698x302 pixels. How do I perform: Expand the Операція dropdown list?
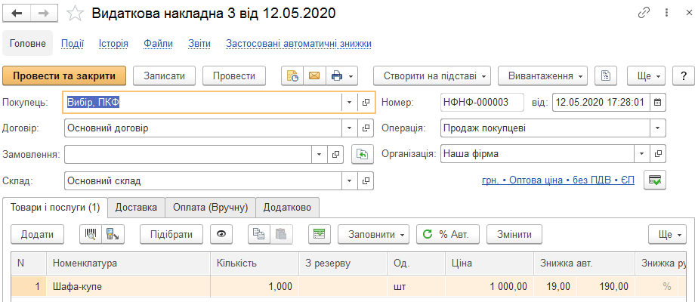(x=658, y=128)
